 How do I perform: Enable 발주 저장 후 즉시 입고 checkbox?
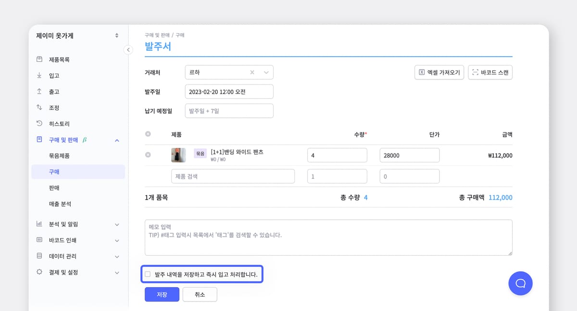pyautogui.click(x=148, y=274)
